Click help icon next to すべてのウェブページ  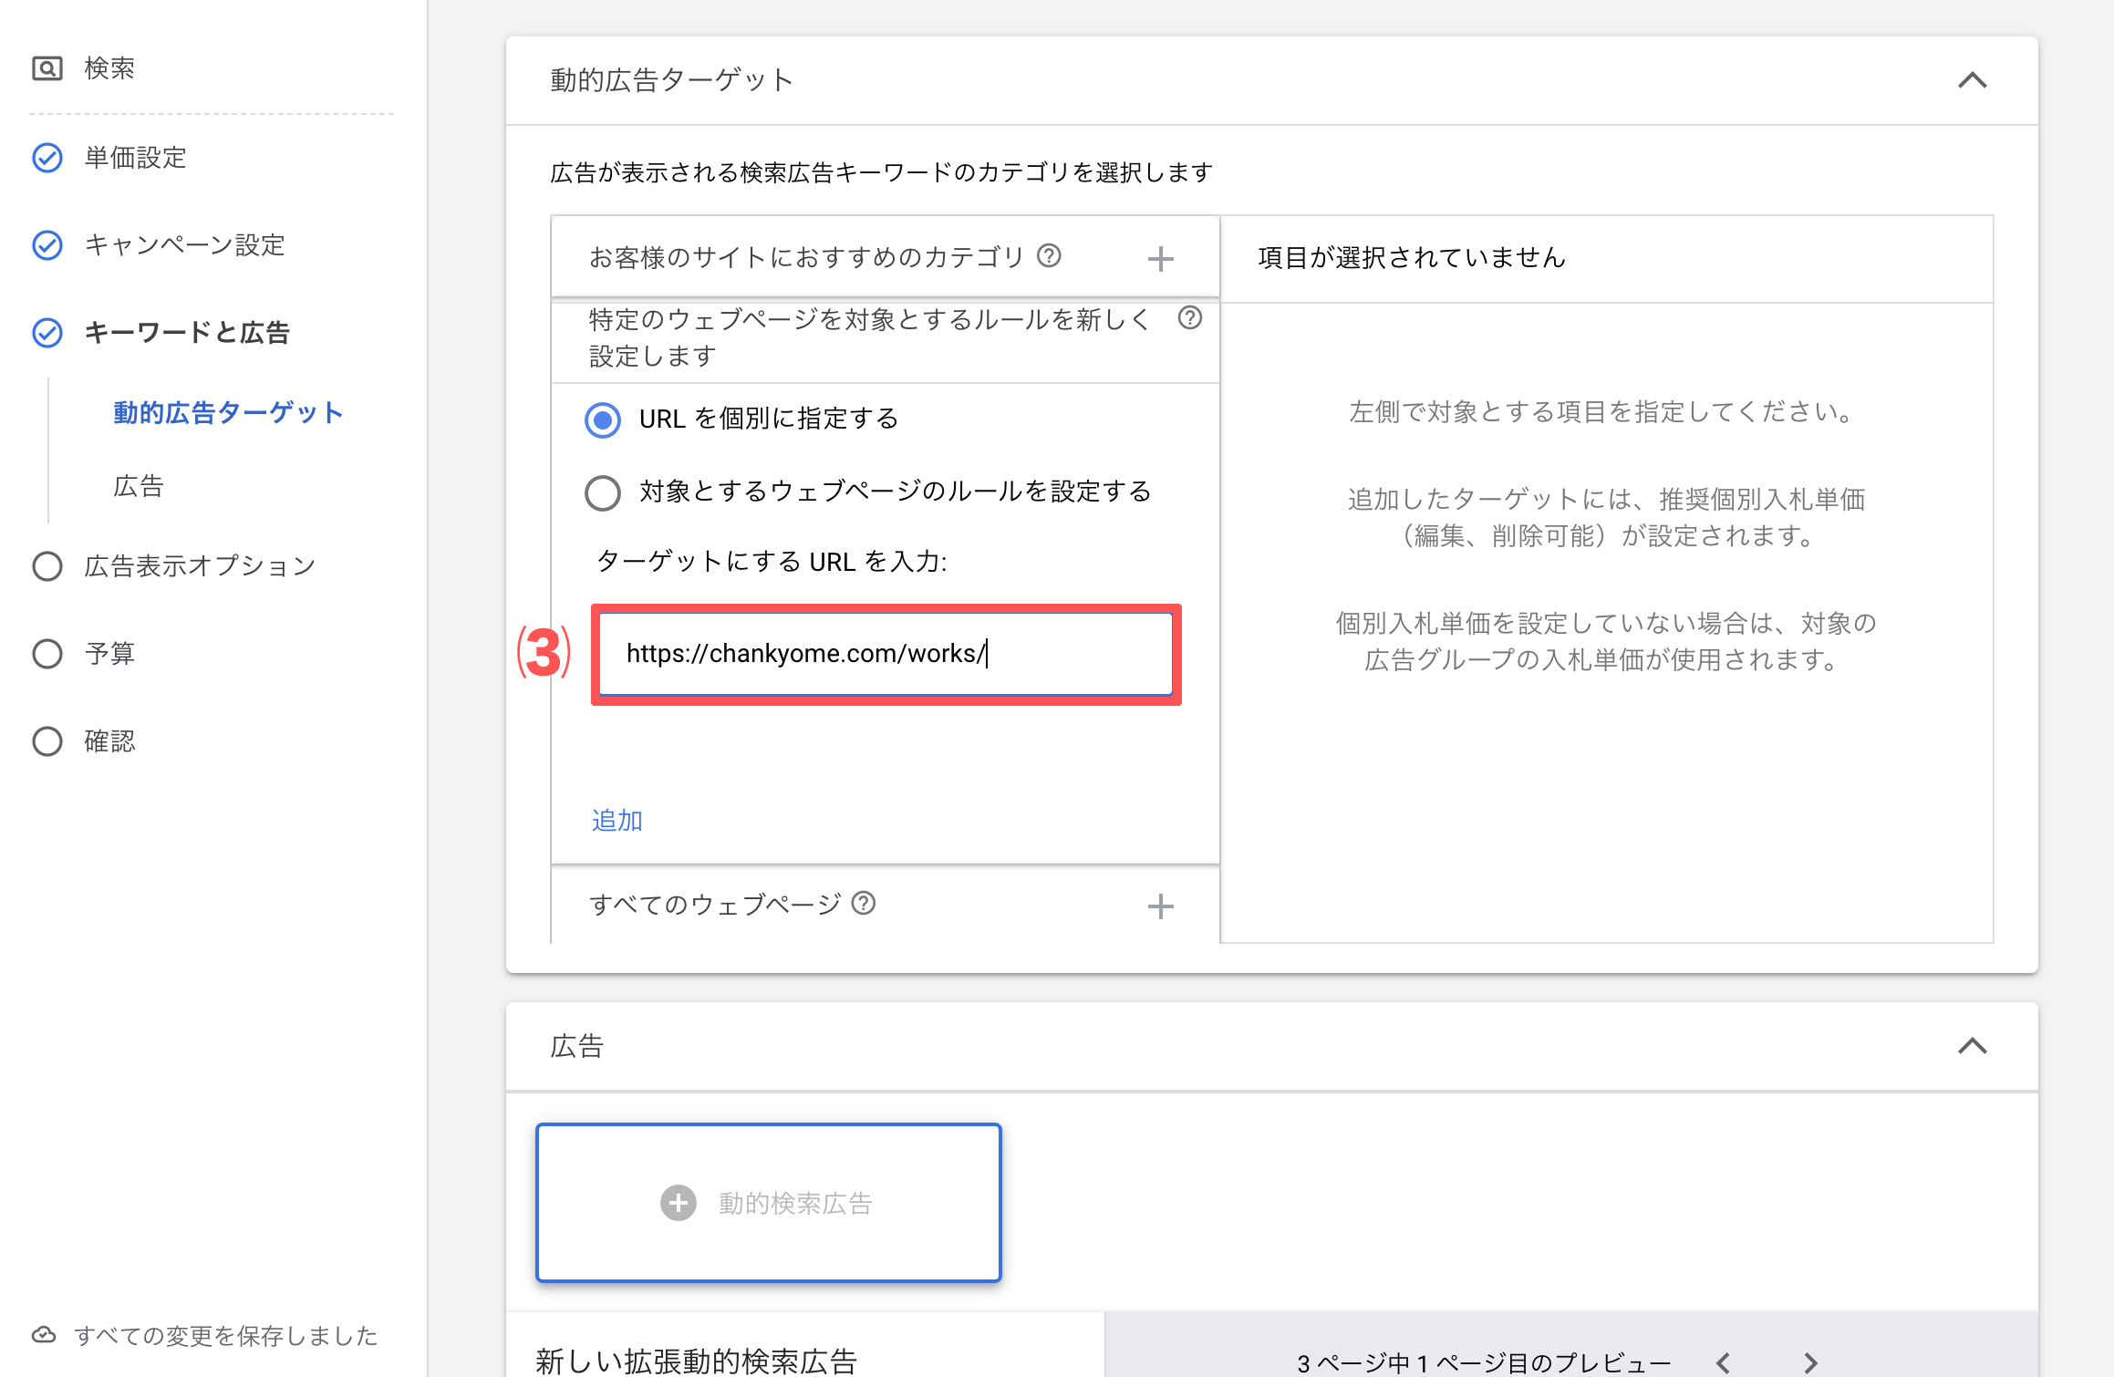863,904
